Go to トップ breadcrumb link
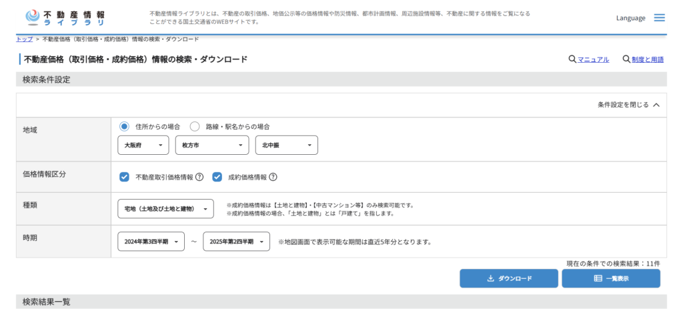 pyautogui.click(x=24, y=39)
